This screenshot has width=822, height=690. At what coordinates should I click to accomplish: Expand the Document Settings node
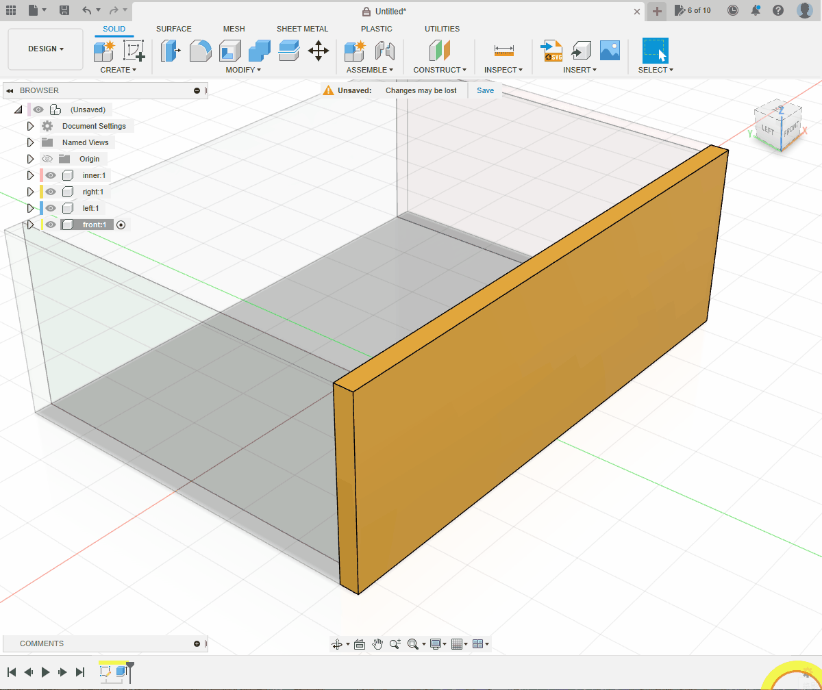coord(30,126)
